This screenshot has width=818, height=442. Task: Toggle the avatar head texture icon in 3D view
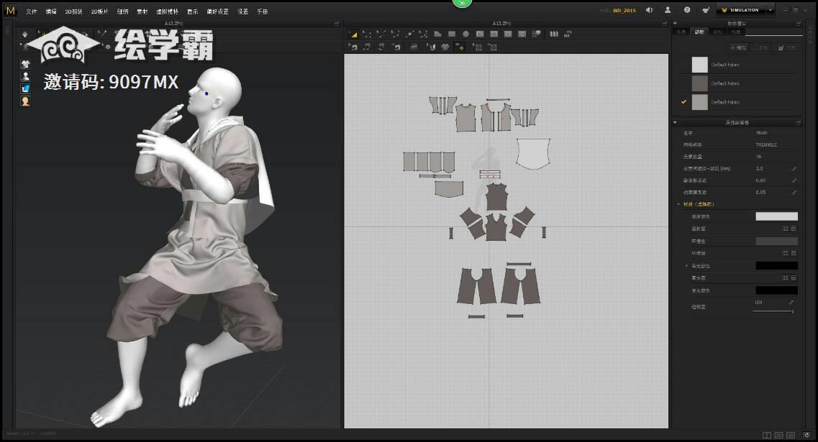(x=25, y=101)
